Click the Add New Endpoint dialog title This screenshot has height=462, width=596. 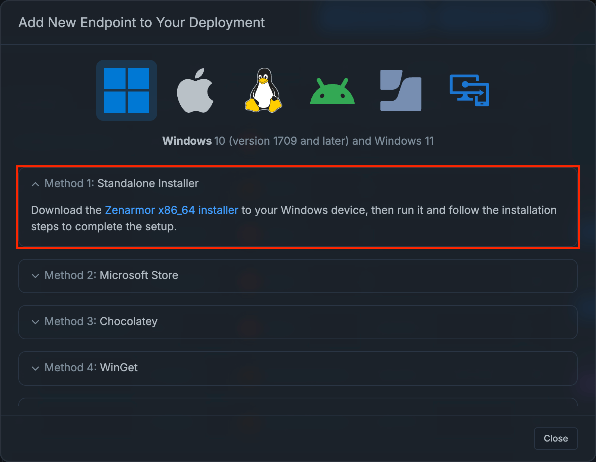tap(142, 23)
